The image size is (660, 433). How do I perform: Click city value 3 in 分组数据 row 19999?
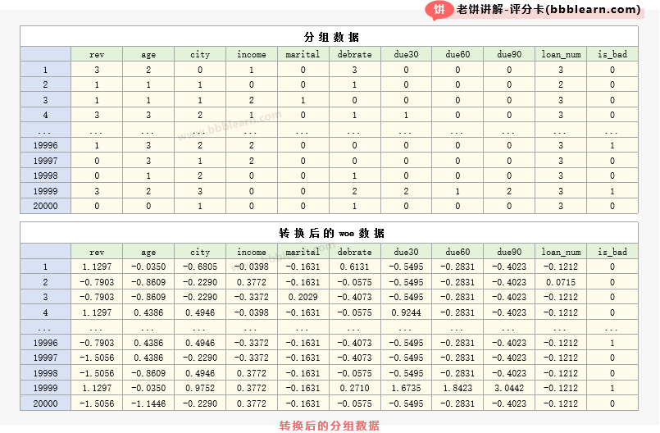point(200,191)
